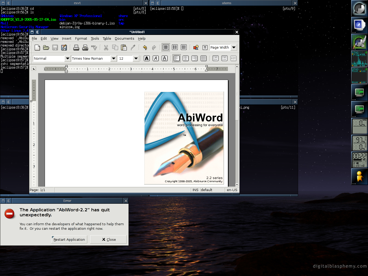
Task: Click the Open file folder icon
Action: (x=46, y=48)
